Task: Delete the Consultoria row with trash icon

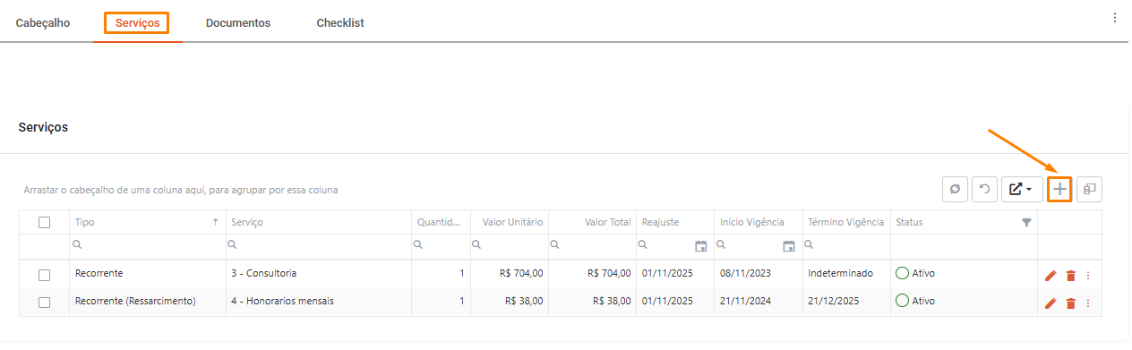Action: click(x=1070, y=277)
